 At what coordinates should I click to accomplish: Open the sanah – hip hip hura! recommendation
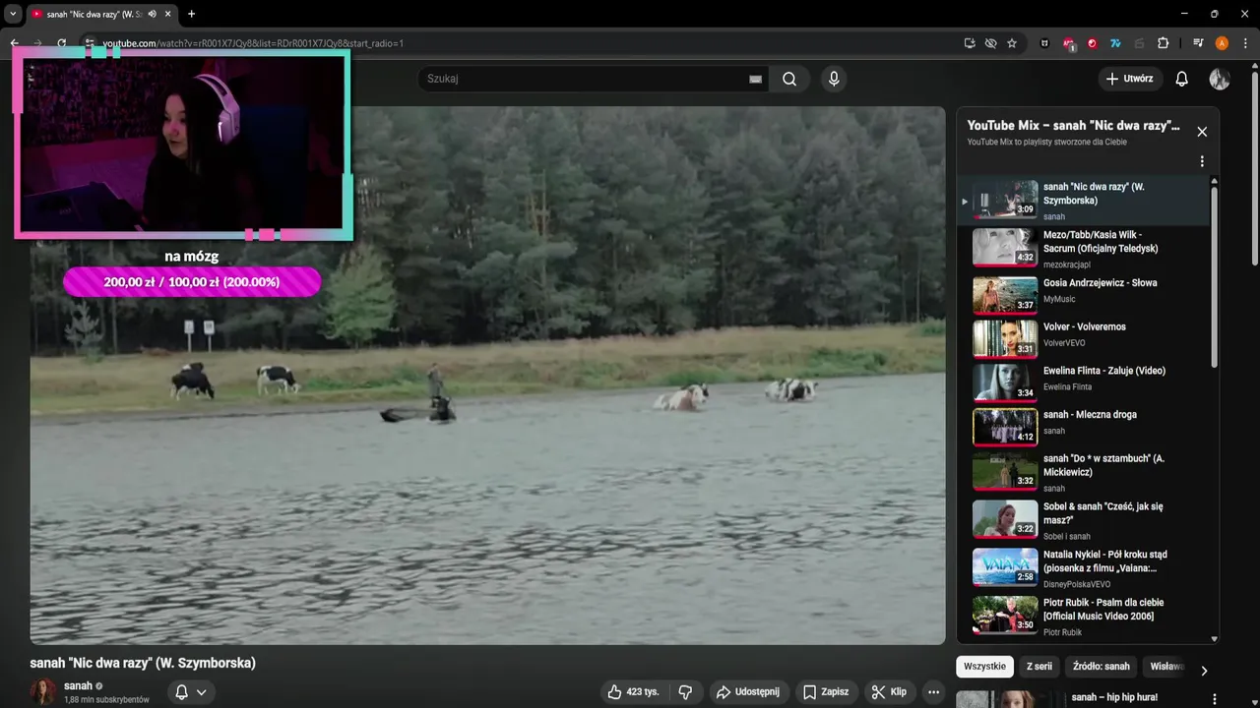(1112, 697)
